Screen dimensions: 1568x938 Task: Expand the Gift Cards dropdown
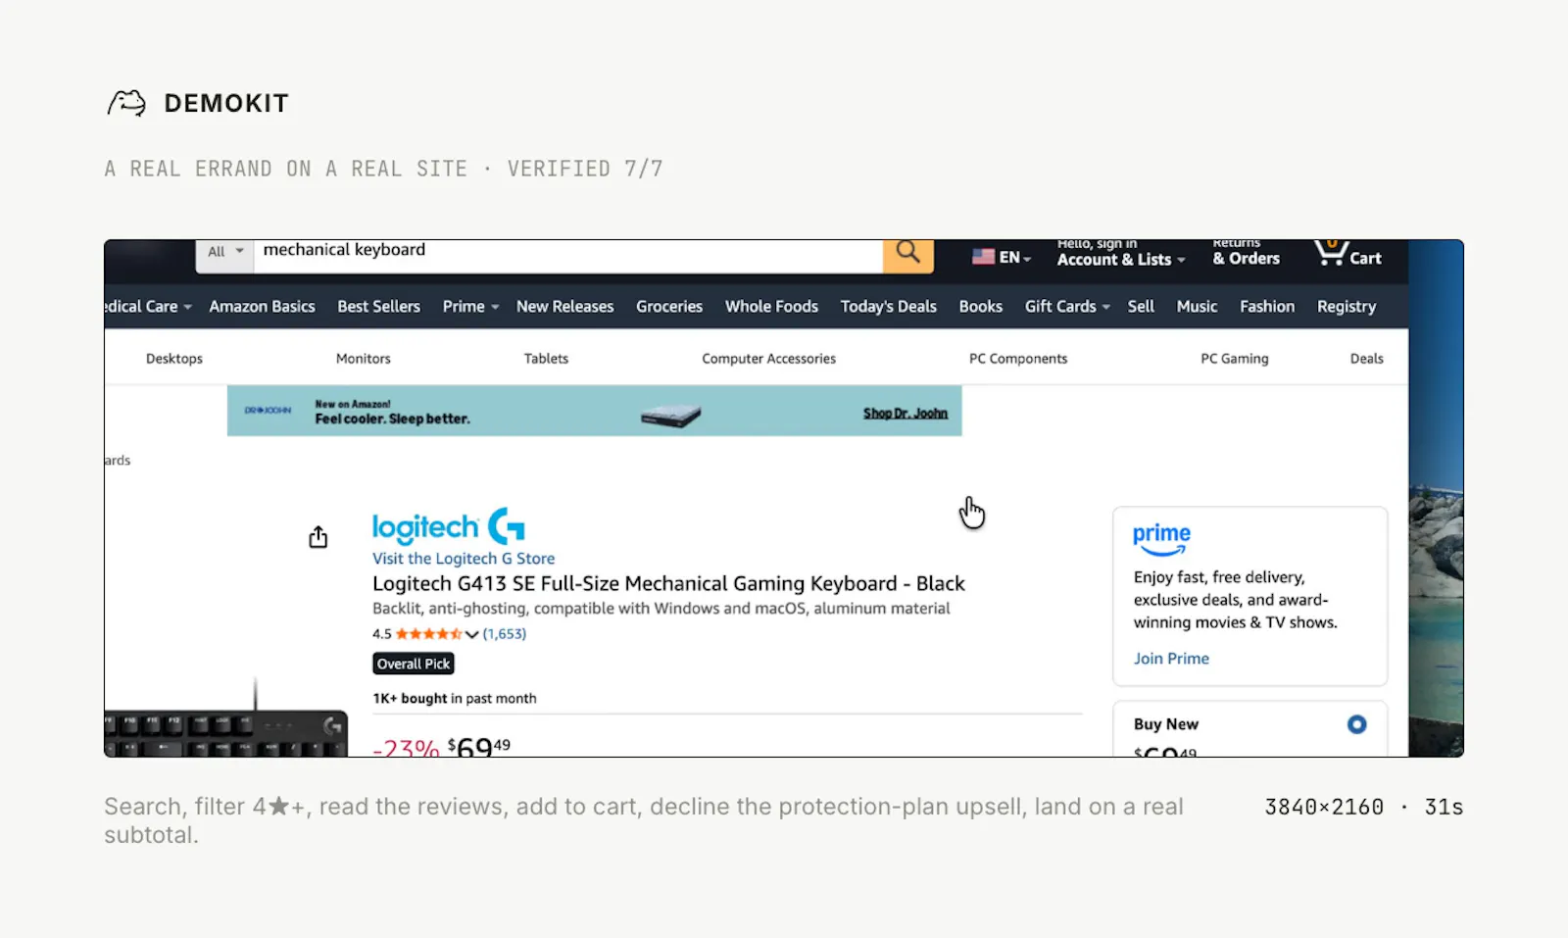(x=1067, y=307)
